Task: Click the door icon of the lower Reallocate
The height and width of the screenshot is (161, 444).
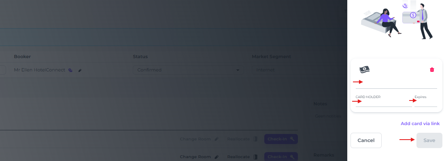Action: (x=255, y=157)
